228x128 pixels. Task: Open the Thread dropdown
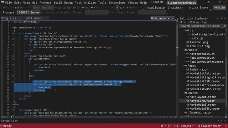(x=97, y=12)
